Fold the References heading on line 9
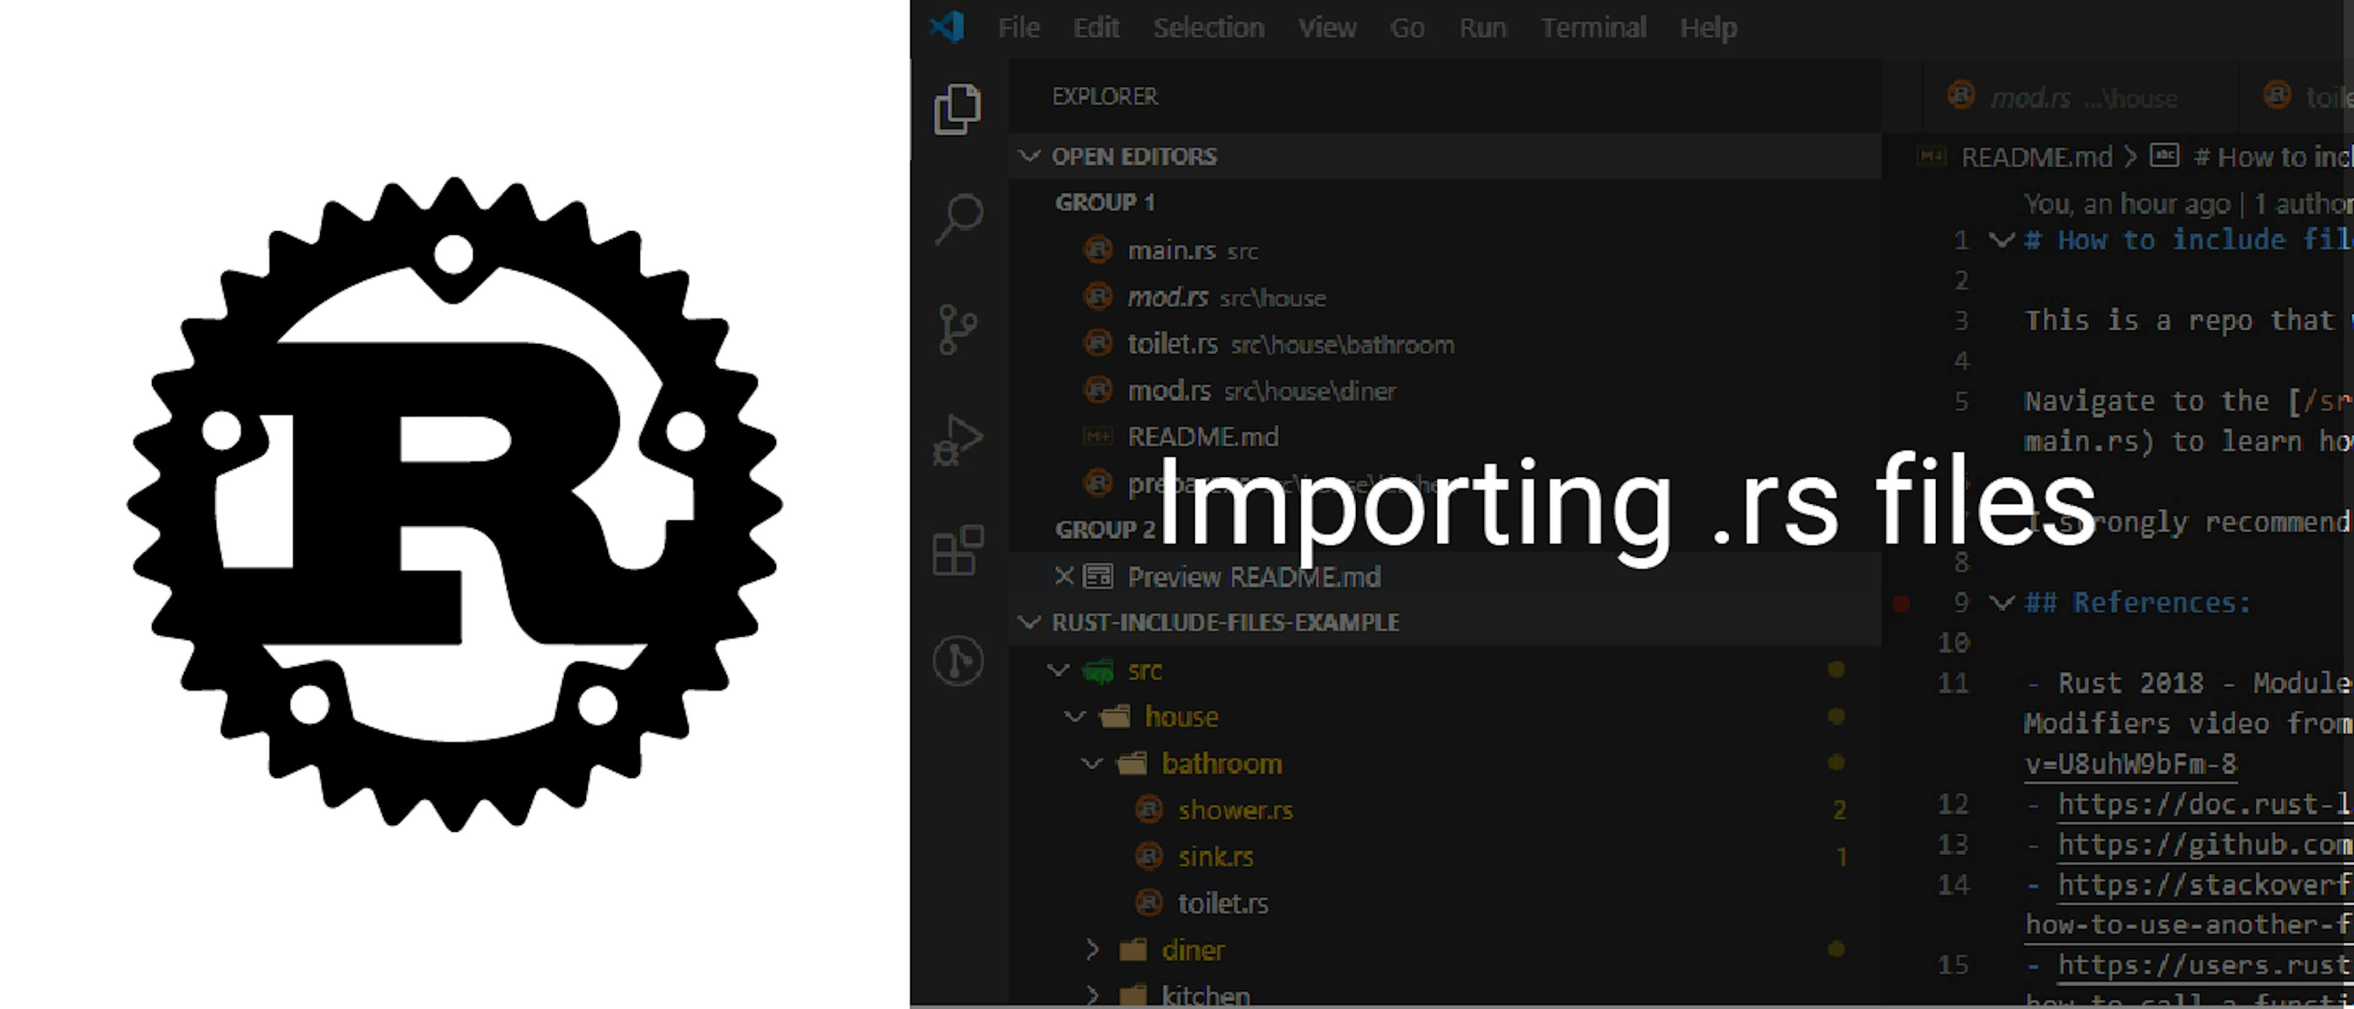The width and height of the screenshot is (2354, 1009). pyautogui.click(x=2002, y=603)
